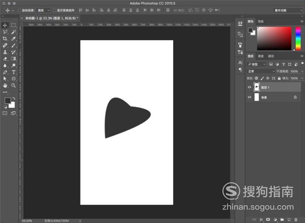Filter layers by pixel layers icon

coord(271,64)
